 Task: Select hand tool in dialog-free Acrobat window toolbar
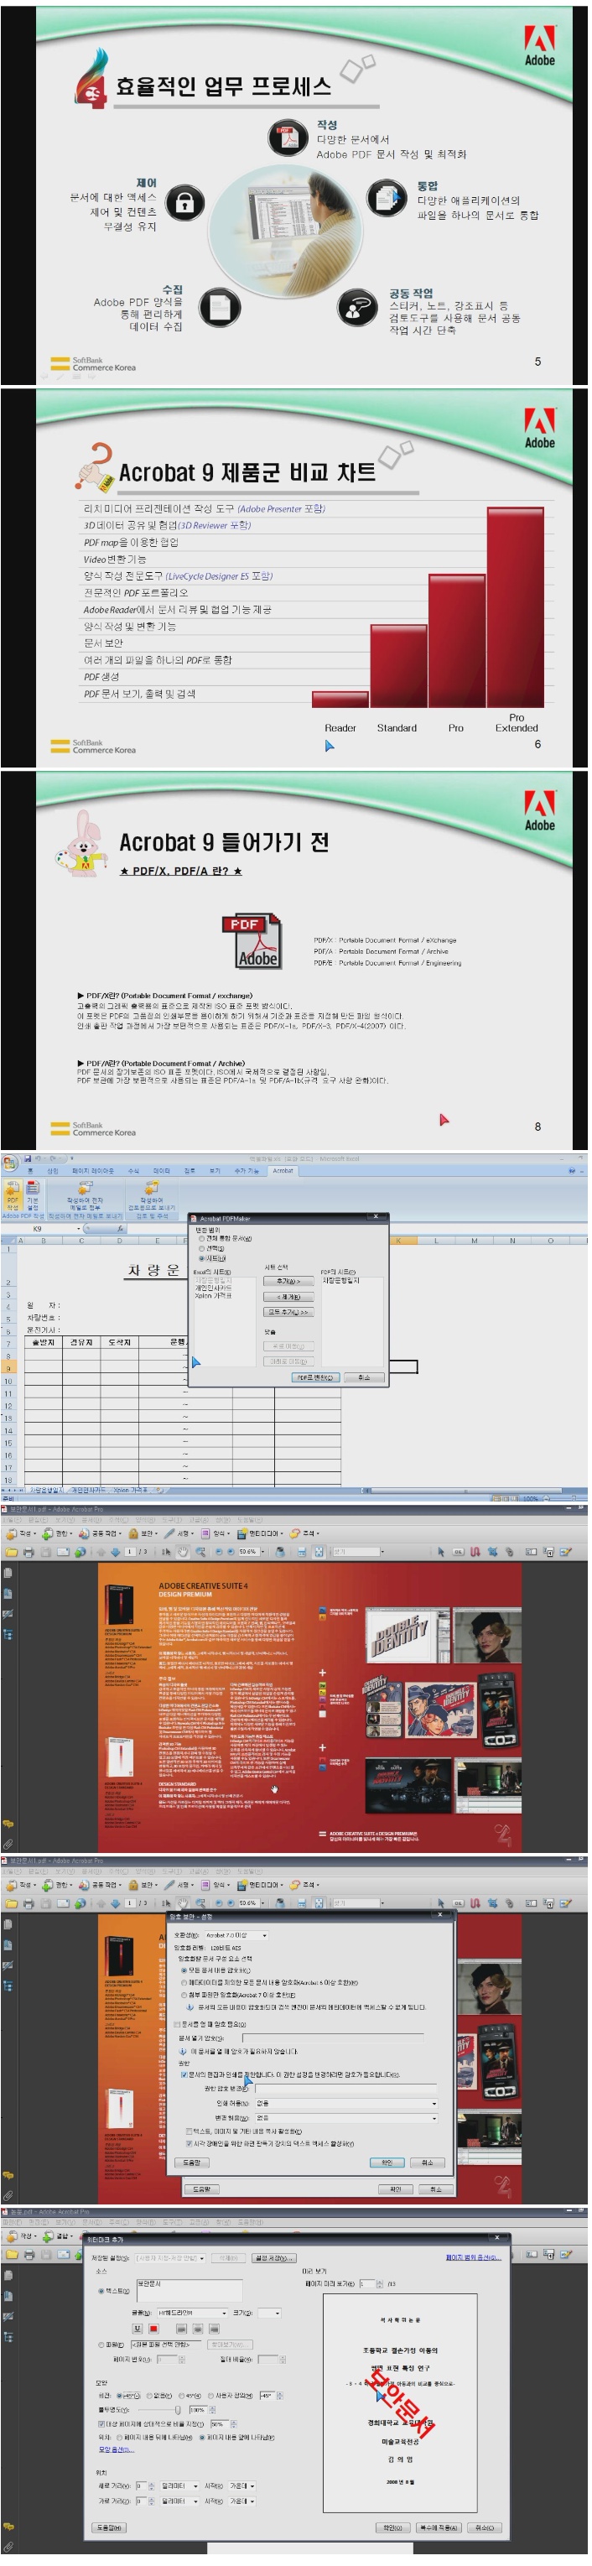(x=183, y=1552)
